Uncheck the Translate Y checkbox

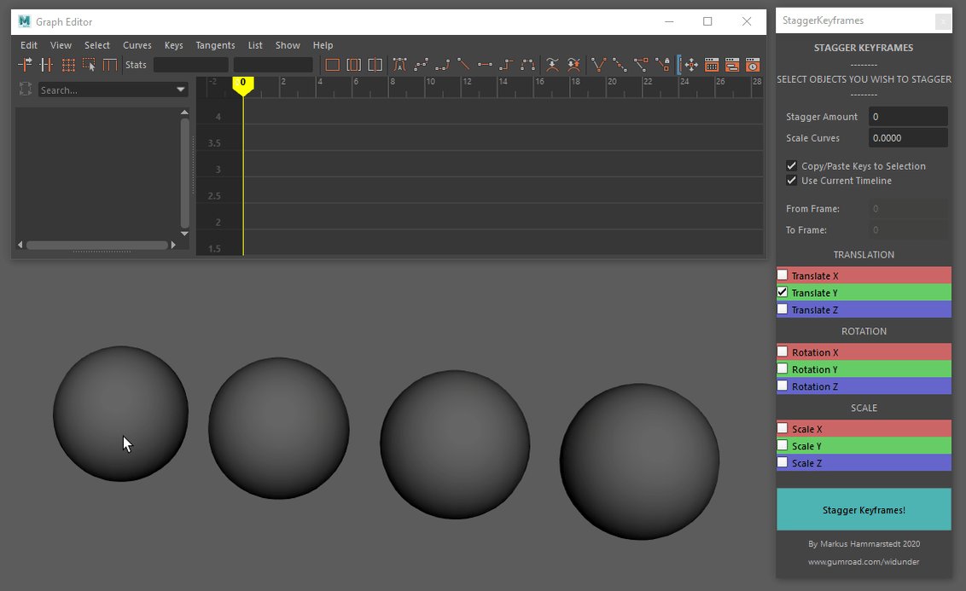(783, 293)
